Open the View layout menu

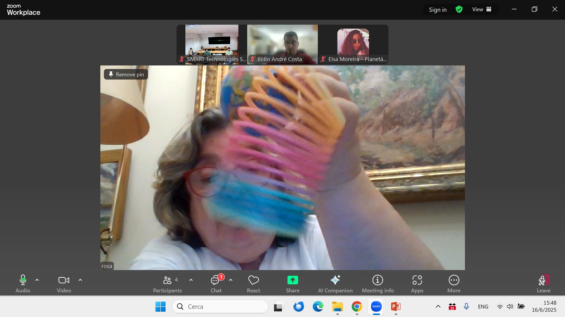coord(482,9)
